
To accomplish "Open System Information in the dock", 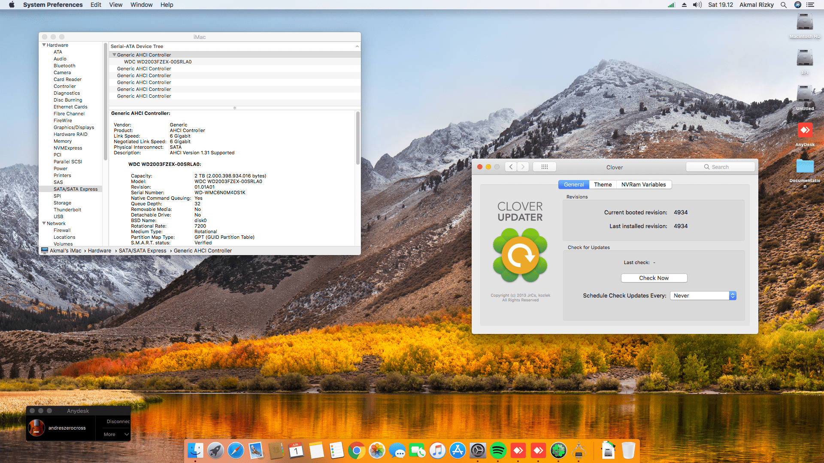I will coord(579,451).
